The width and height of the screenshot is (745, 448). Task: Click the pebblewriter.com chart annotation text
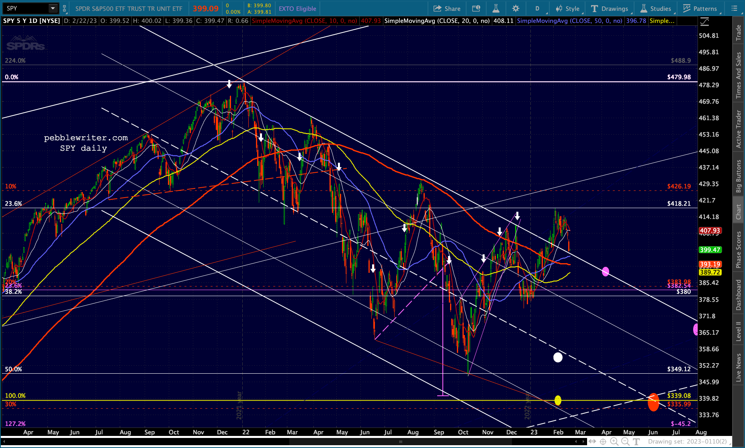pyautogui.click(x=86, y=138)
